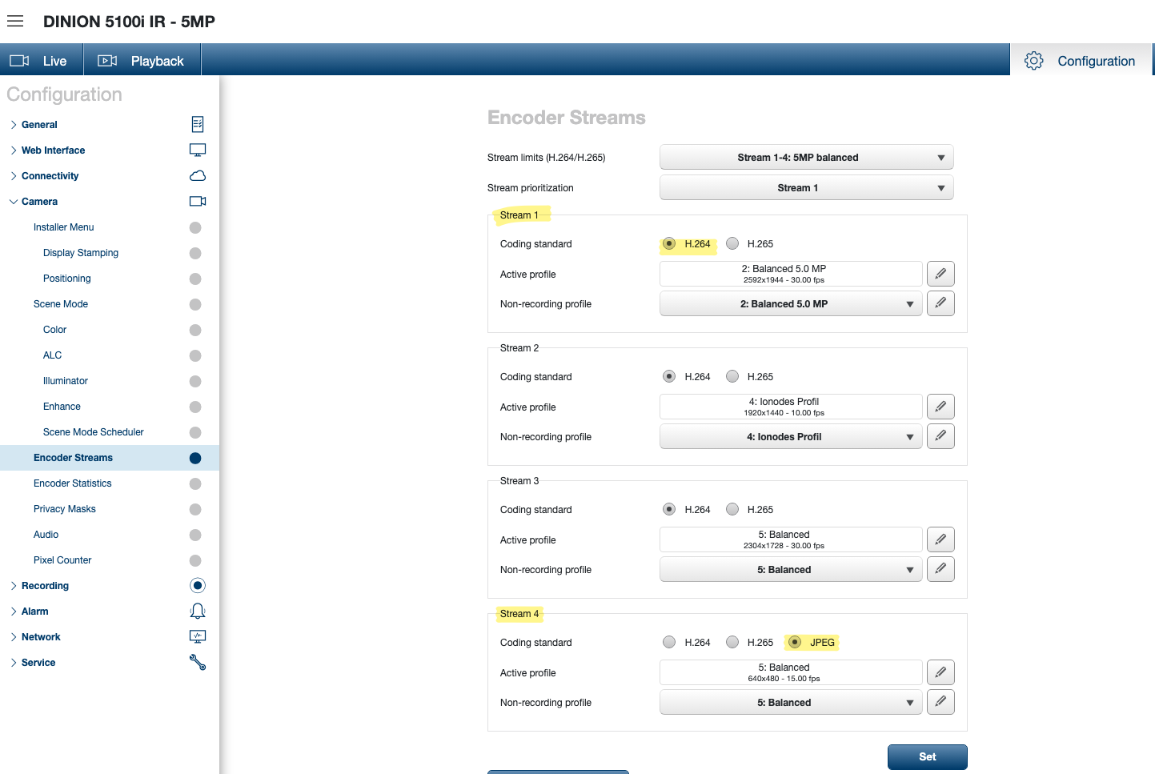Open the Stream limits dropdown
This screenshot has width=1155, height=774.
pyautogui.click(x=806, y=158)
